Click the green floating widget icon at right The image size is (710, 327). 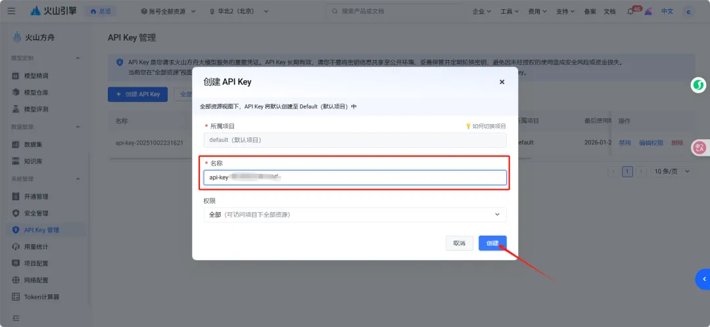699,85
